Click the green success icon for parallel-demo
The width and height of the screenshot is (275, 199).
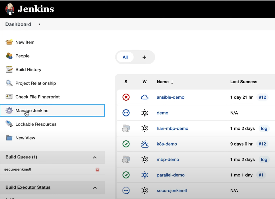point(126,175)
